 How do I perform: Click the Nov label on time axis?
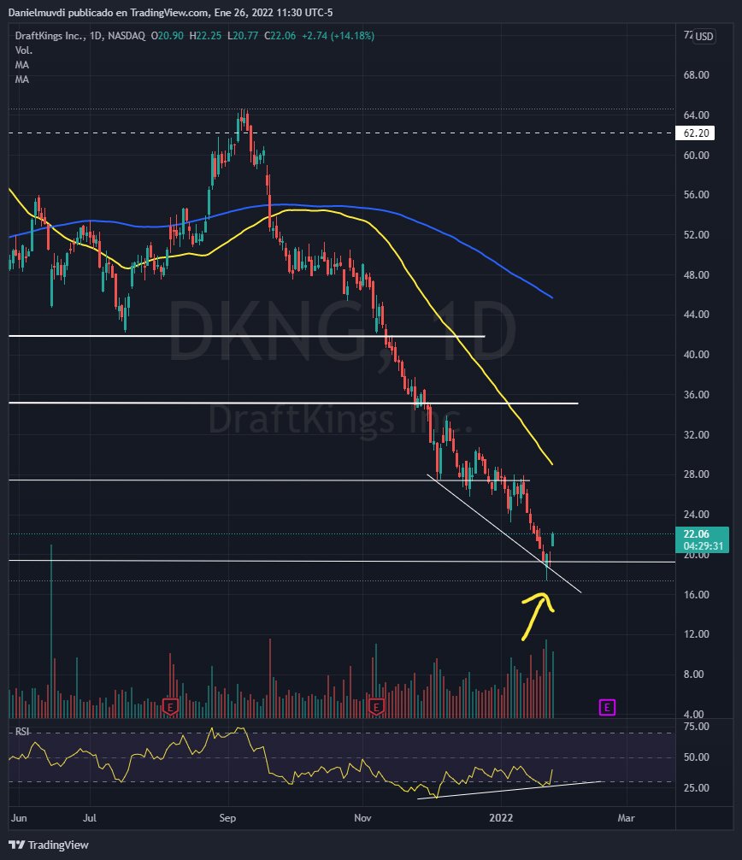pyautogui.click(x=362, y=818)
